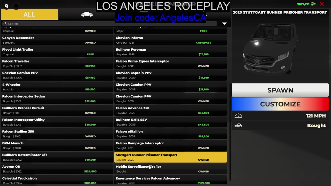The width and height of the screenshot is (331, 186).
Task: Switch to the ALL vehicles tab
Action: 29,14
